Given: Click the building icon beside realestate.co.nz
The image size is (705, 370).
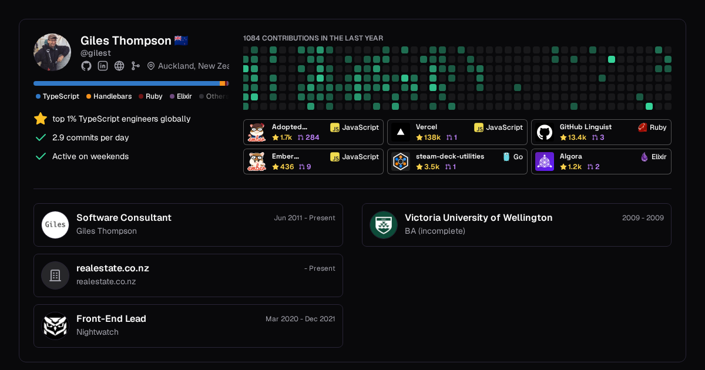Looking at the screenshot, I should 55,275.
